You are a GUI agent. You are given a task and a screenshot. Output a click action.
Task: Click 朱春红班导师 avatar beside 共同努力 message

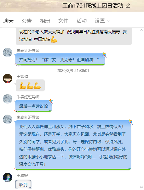(x=8, y=52)
